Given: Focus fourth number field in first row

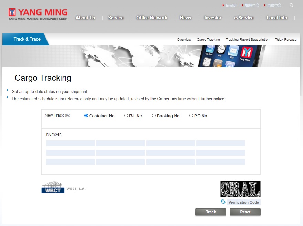Looking at the screenshot, I should (221, 143).
